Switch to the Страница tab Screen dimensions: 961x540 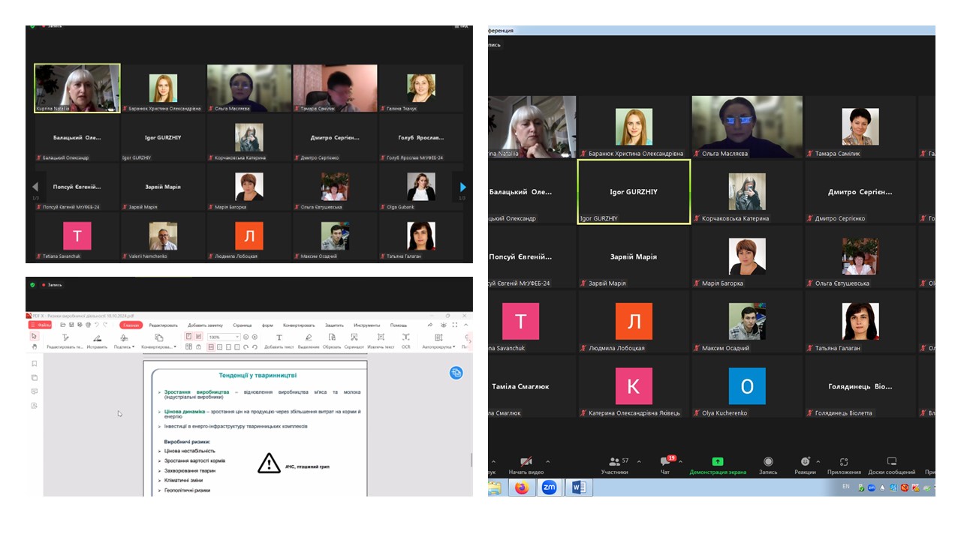[x=243, y=325]
